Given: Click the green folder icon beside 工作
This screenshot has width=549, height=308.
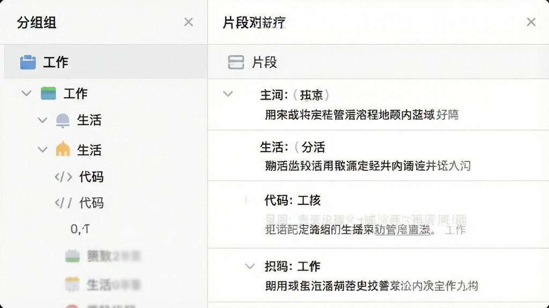Looking at the screenshot, I should coord(48,93).
